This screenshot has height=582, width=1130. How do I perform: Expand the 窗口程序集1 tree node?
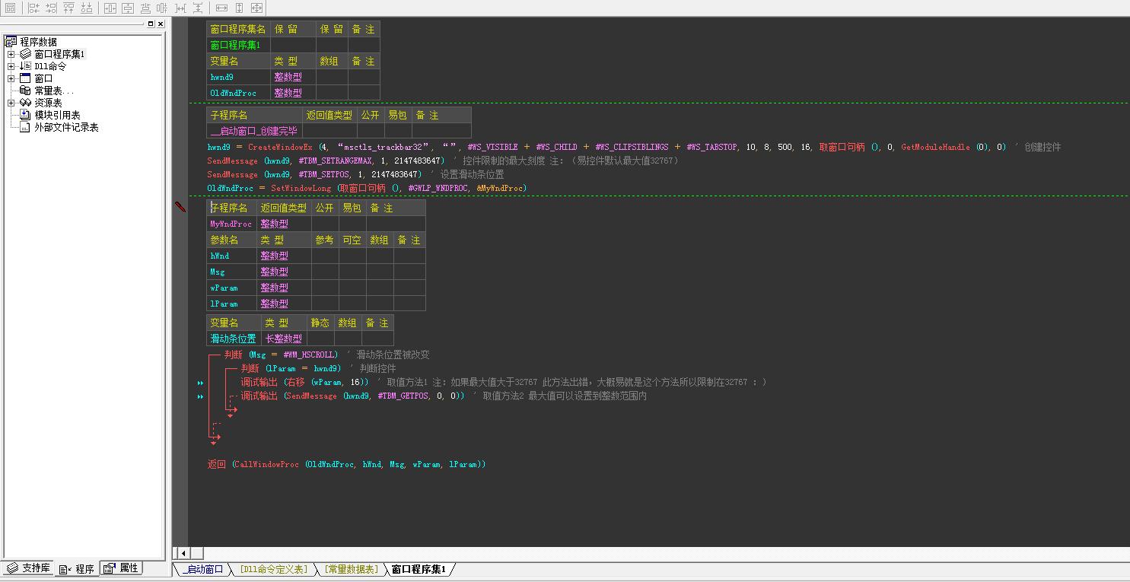(x=11, y=54)
